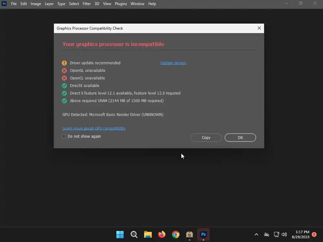Click the Photoshop logo in the title bar

4,4
